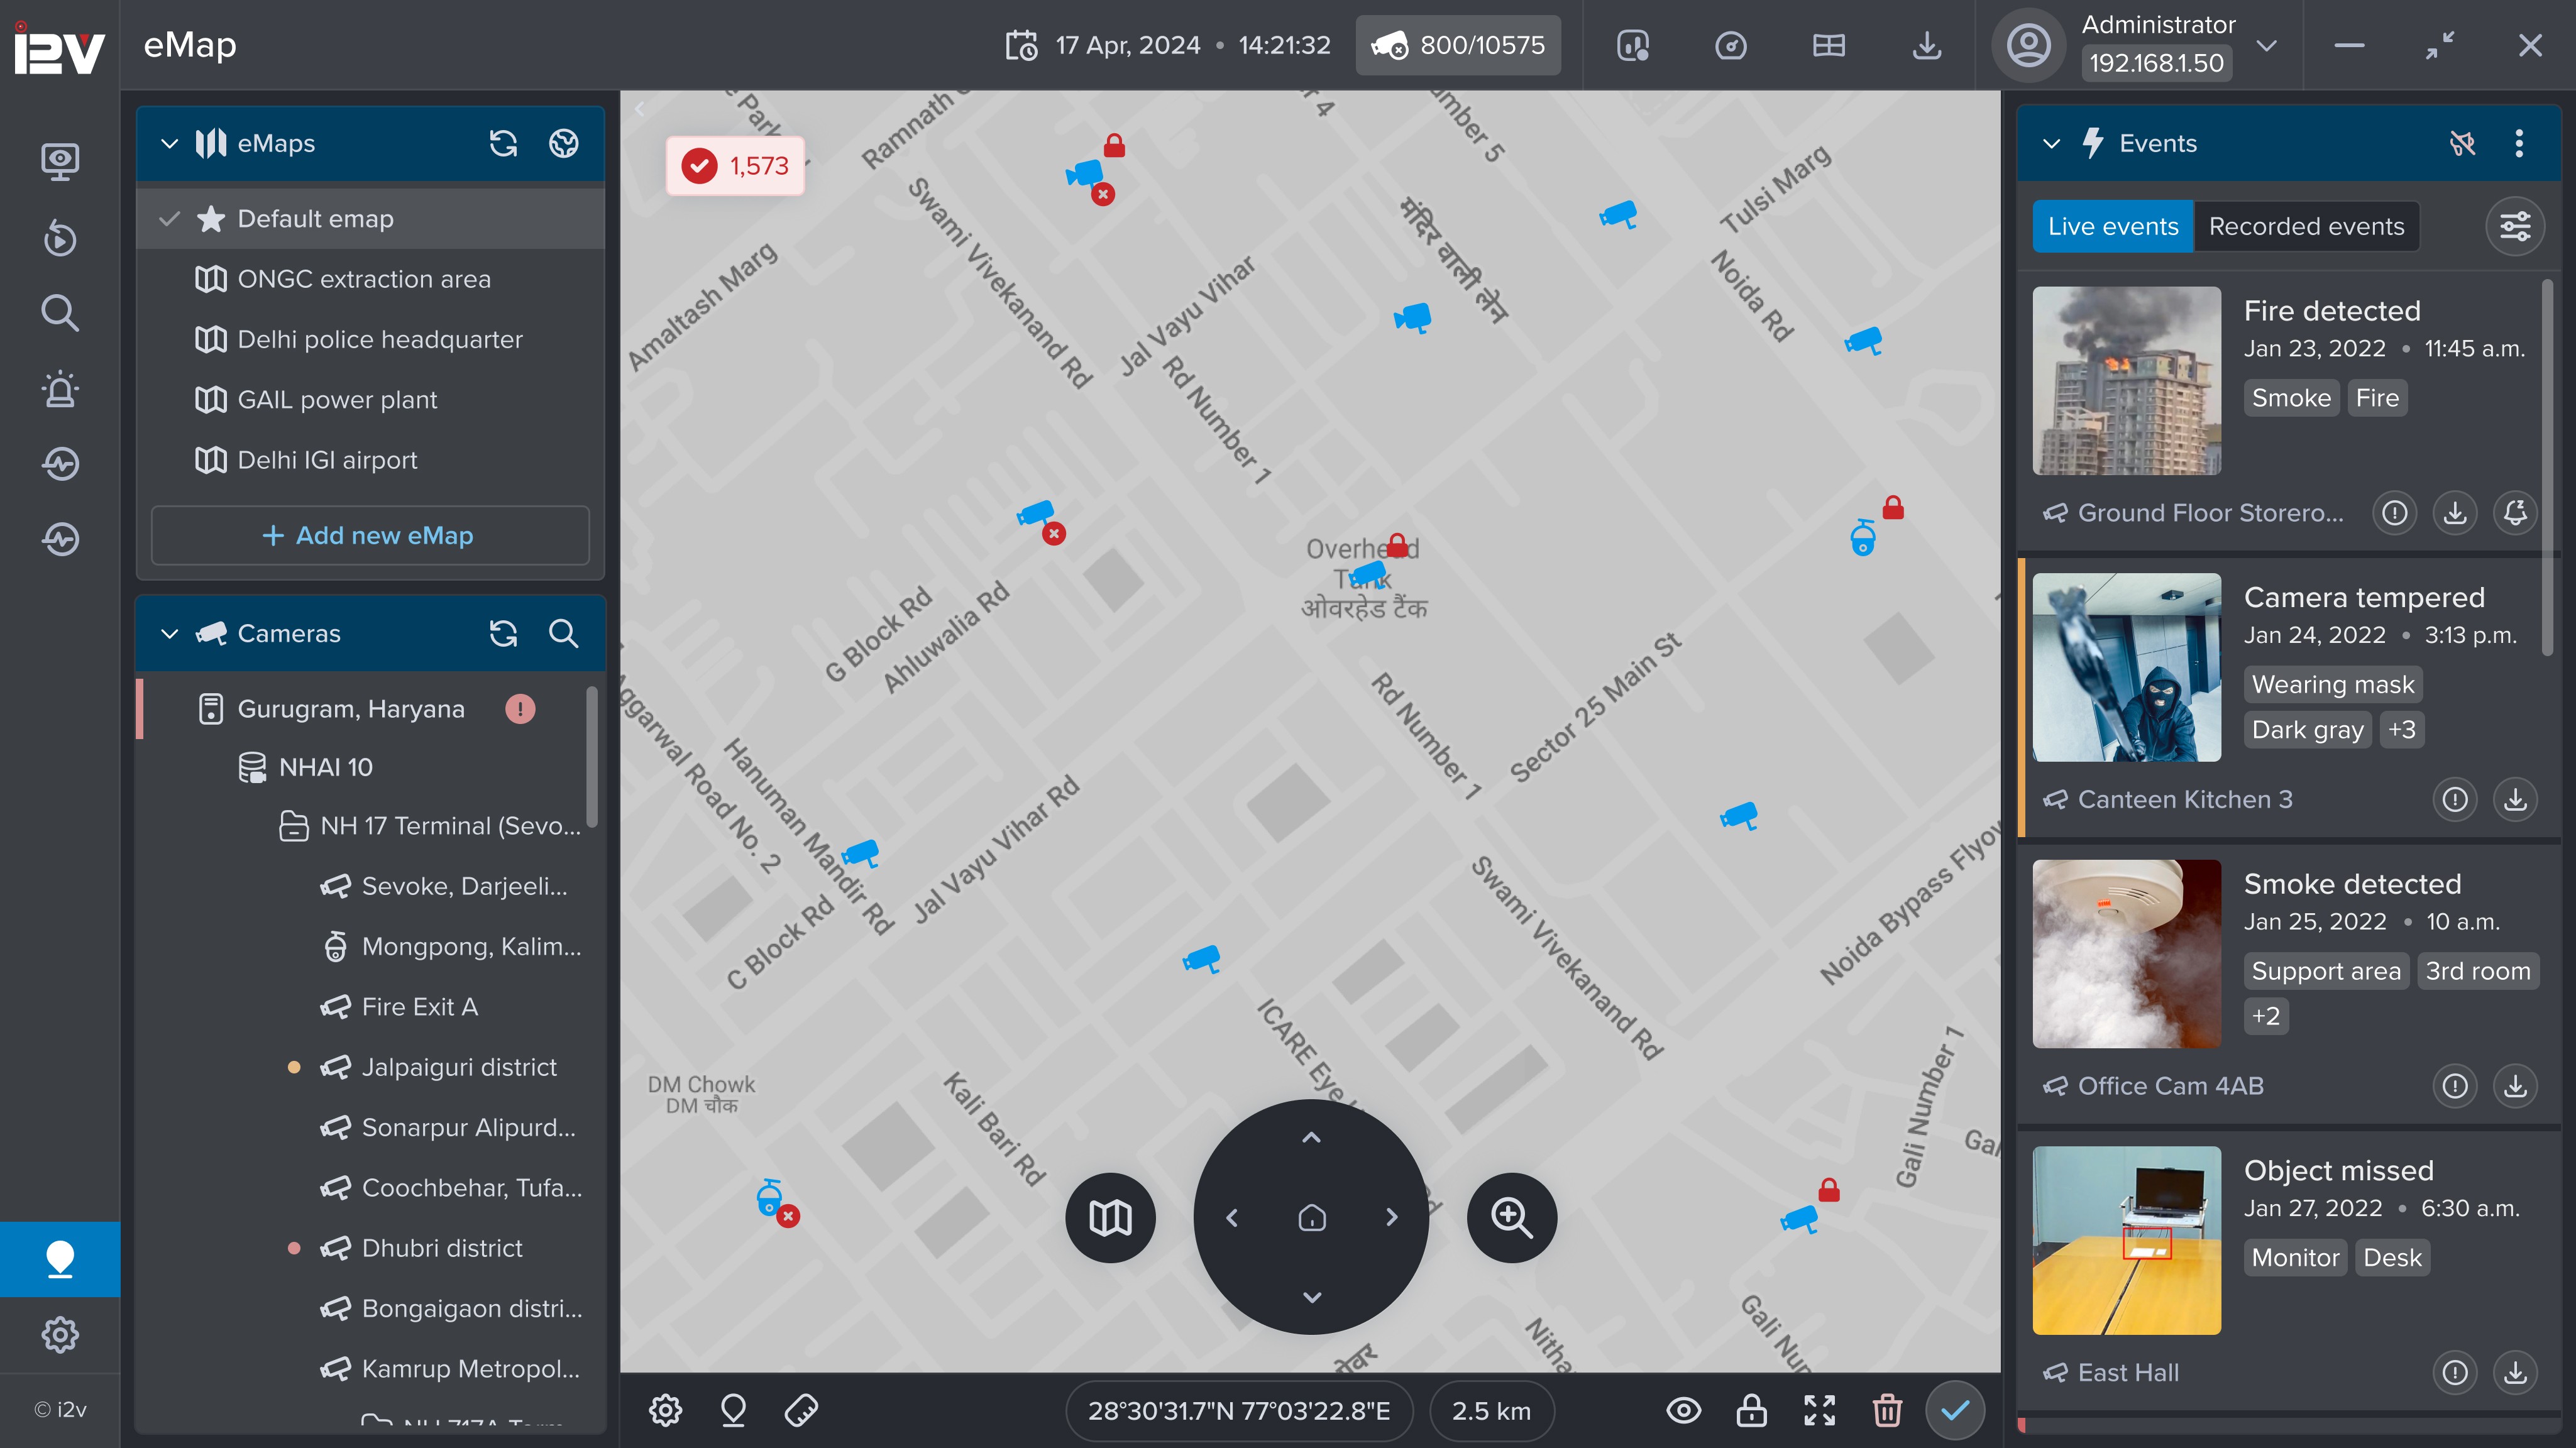Collapse the eMaps panel chevron
Viewport: 2576px width, 1448px height.
[170, 143]
